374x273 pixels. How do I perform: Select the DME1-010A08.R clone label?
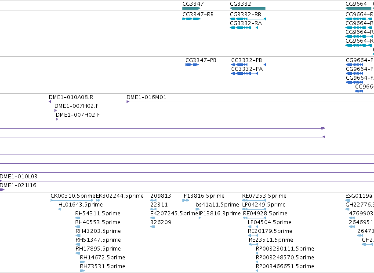tap(71, 97)
